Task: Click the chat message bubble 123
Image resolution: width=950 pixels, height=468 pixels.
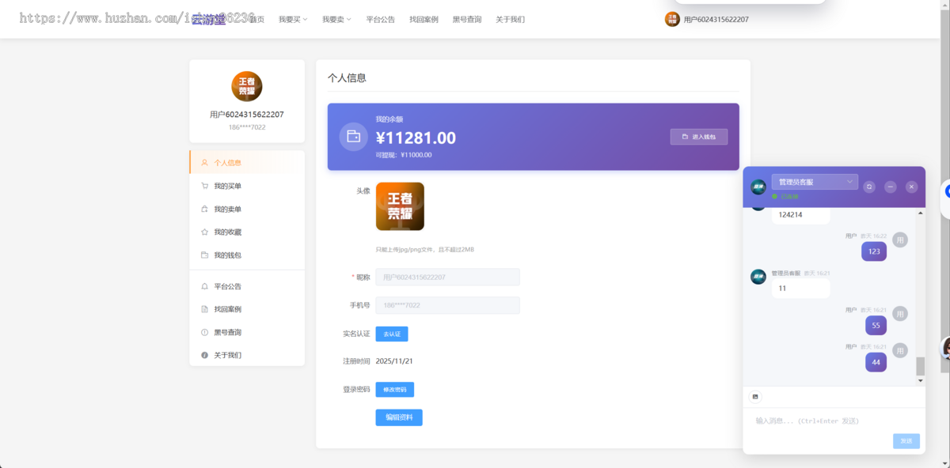Action: point(874,251)
